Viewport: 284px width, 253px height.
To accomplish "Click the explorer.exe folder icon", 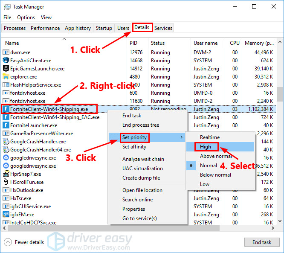I will click(6, 77).
